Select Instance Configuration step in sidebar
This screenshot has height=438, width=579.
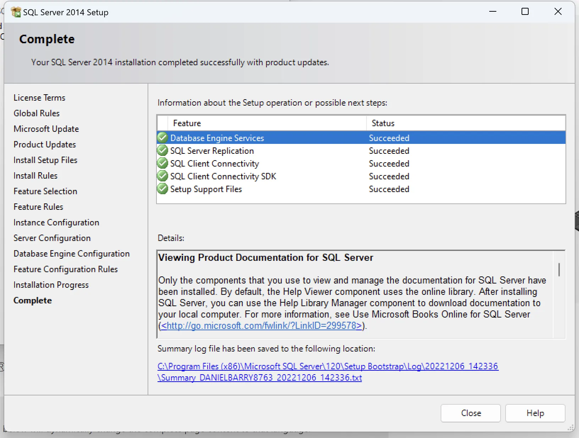pyautogui.click(x=56, y=222)
